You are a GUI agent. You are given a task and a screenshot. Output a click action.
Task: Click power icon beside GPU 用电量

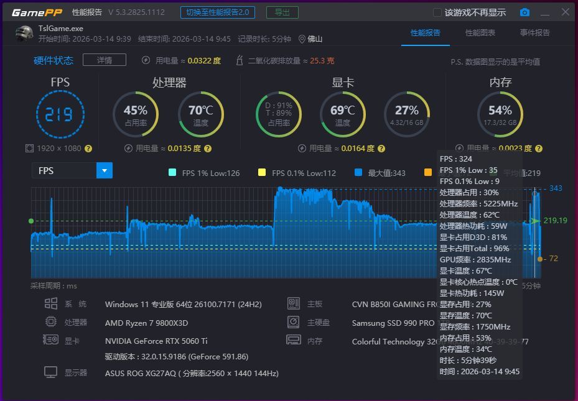302,149
